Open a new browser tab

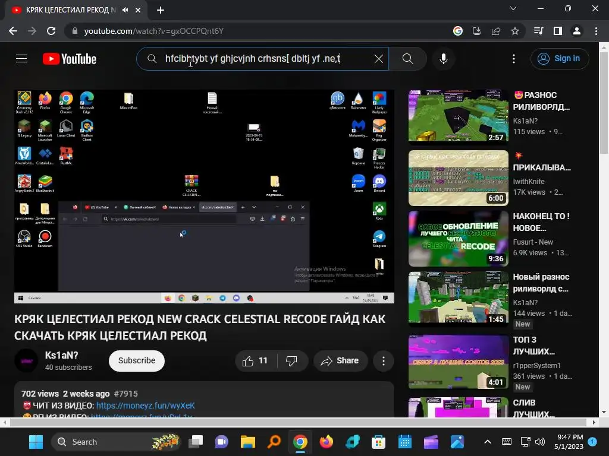click(x=161, y=10)
